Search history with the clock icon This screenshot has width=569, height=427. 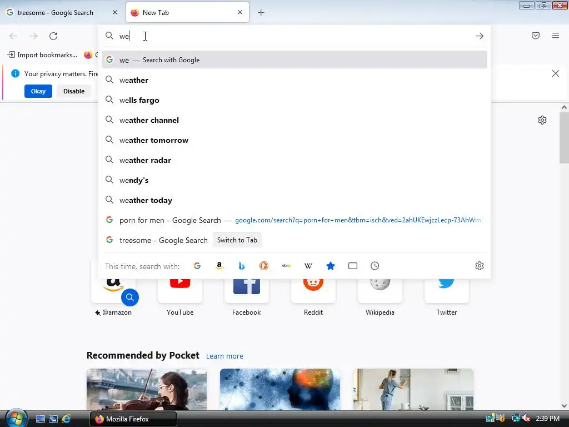tap(375, 266)
